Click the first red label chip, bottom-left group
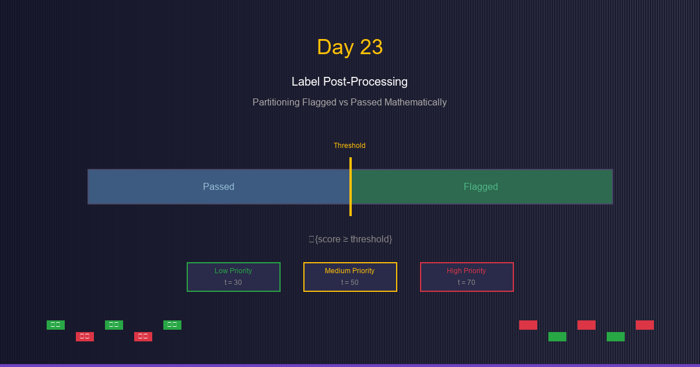The height and width of the screenshot is (367, 700). (x=85, y=337)
